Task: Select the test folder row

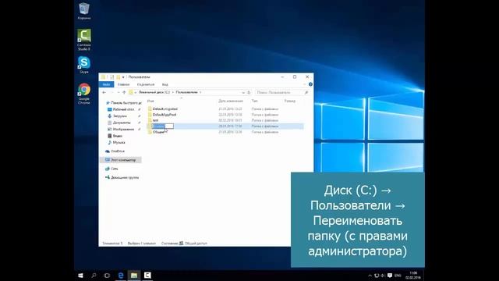Action: 225,120
